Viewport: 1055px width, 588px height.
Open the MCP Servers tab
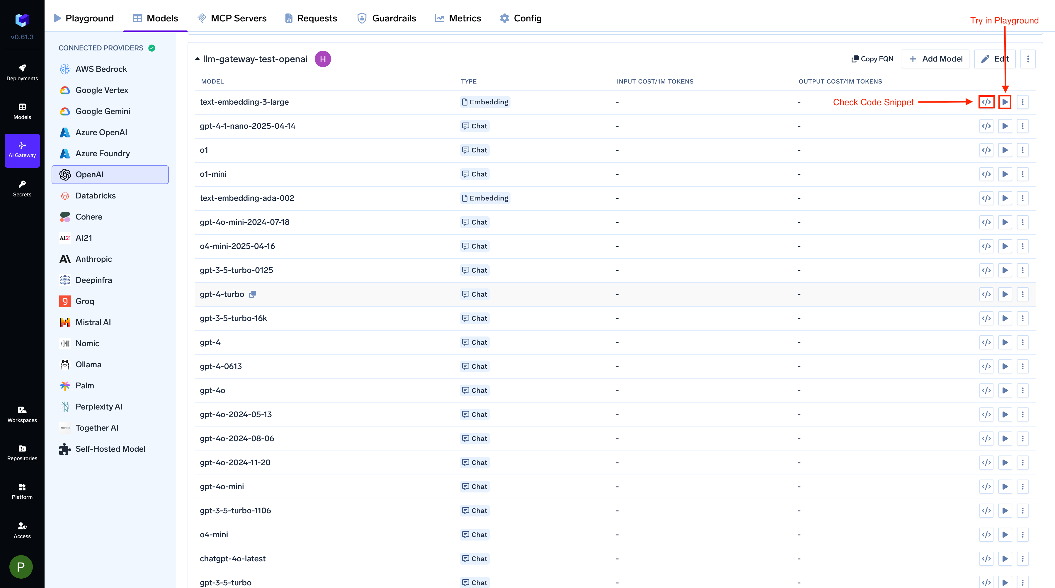pos(232,18)
